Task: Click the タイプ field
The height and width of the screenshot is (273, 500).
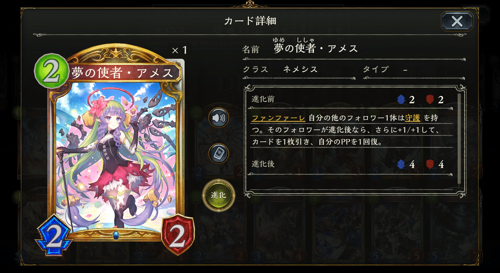Action: tap(414, 70)
